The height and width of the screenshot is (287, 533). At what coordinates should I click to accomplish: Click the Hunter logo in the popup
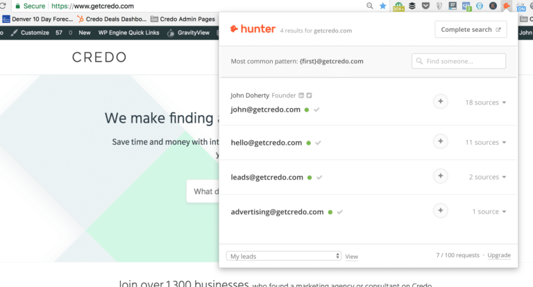253,29
